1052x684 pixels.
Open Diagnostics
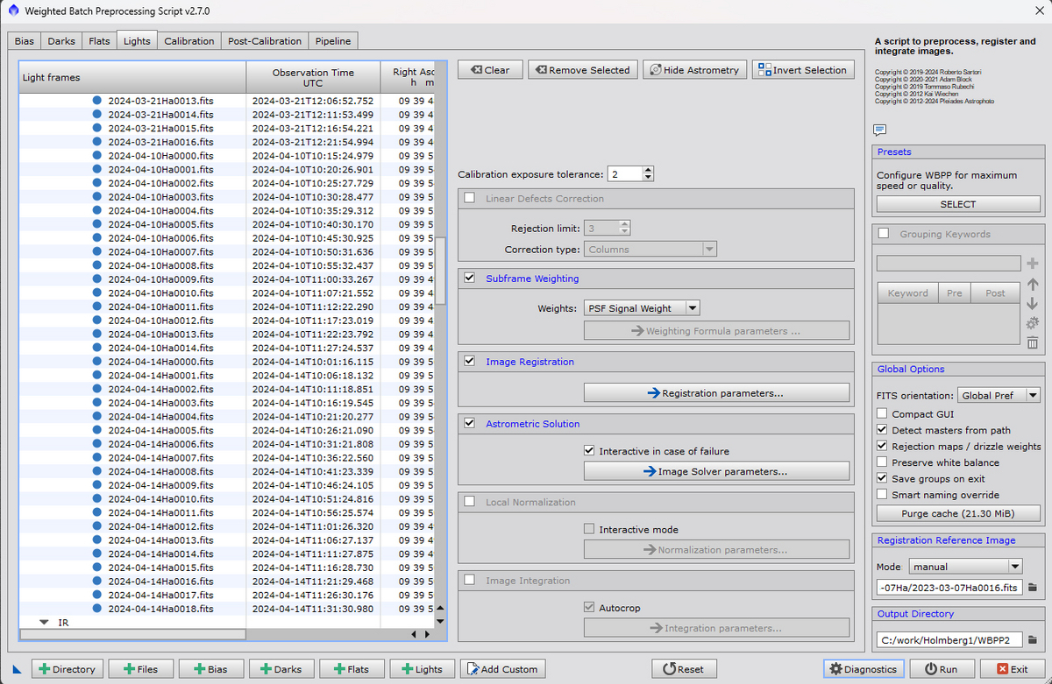(x=864, y=669)
